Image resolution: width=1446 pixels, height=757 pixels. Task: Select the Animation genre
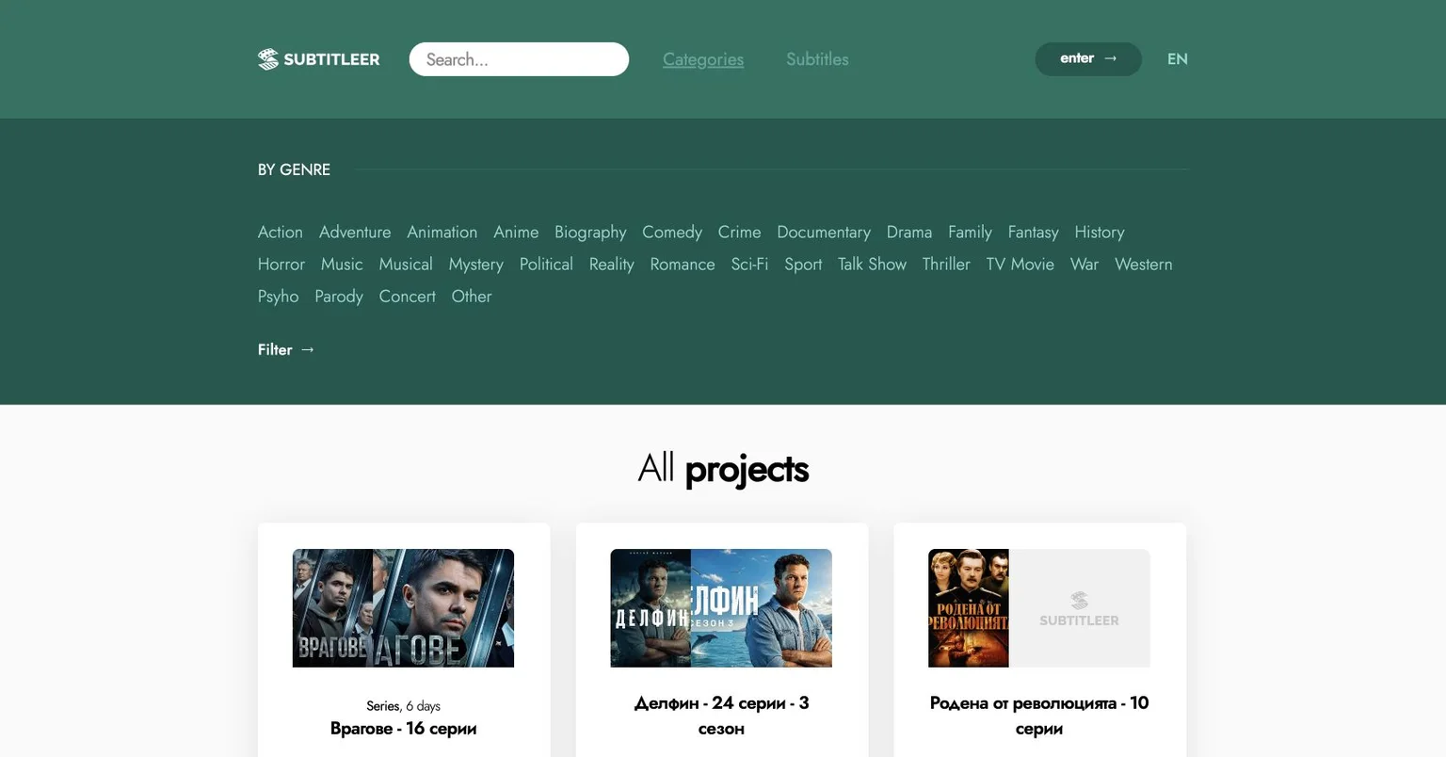[442, 232]
